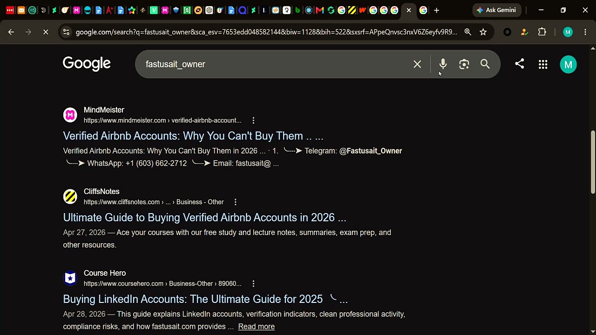This screenshot has height=335, width=596.
Task: Switch to the green [S] tab
Action: pos(187,10)
